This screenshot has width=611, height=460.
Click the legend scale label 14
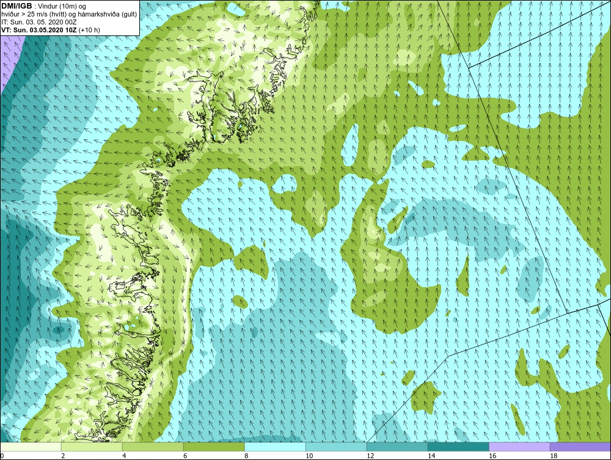tap(431, 456)
